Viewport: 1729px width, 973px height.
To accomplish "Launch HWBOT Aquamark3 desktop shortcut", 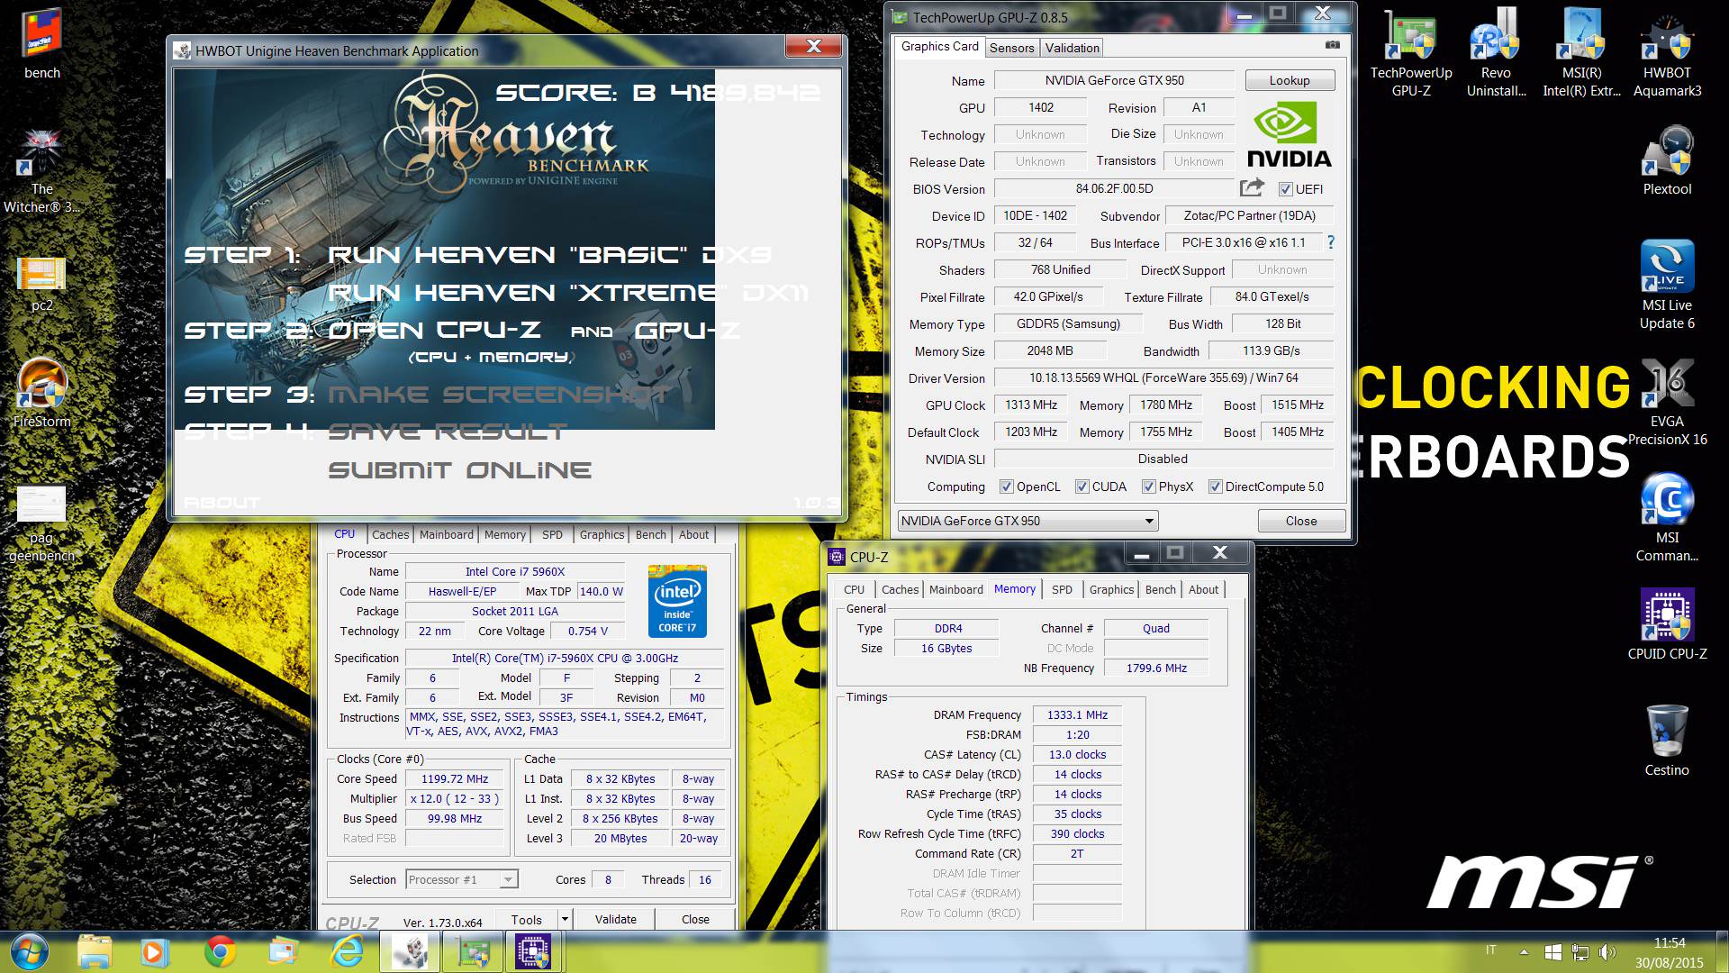I will coord(1667,52).
